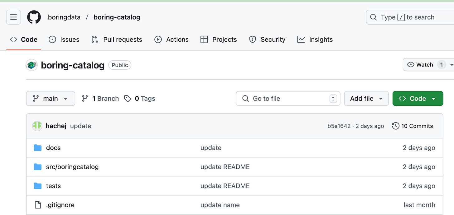View the 1 Branch link
Viewport: 454px width, 215px height.
(x=100, y=99)
